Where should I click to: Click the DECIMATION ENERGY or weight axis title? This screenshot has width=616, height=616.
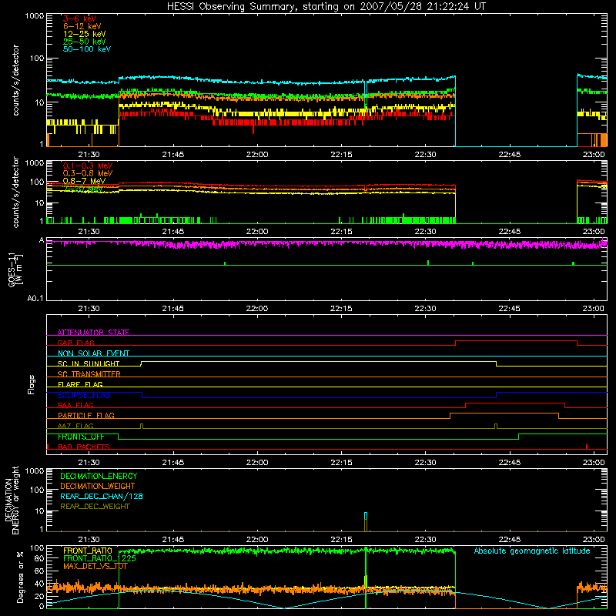click(x=12, y=500)
